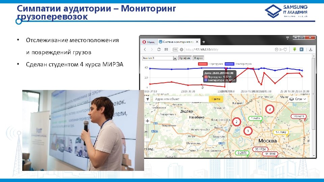Click the red 38.0894 map placemark
Image resolution: width=324 pixels, height=182 pixels.
tap(270, 154)
